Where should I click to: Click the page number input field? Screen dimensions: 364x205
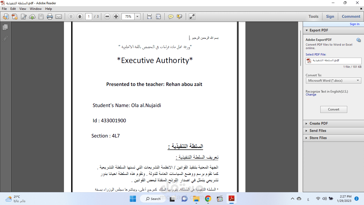[x=89, y=17]
